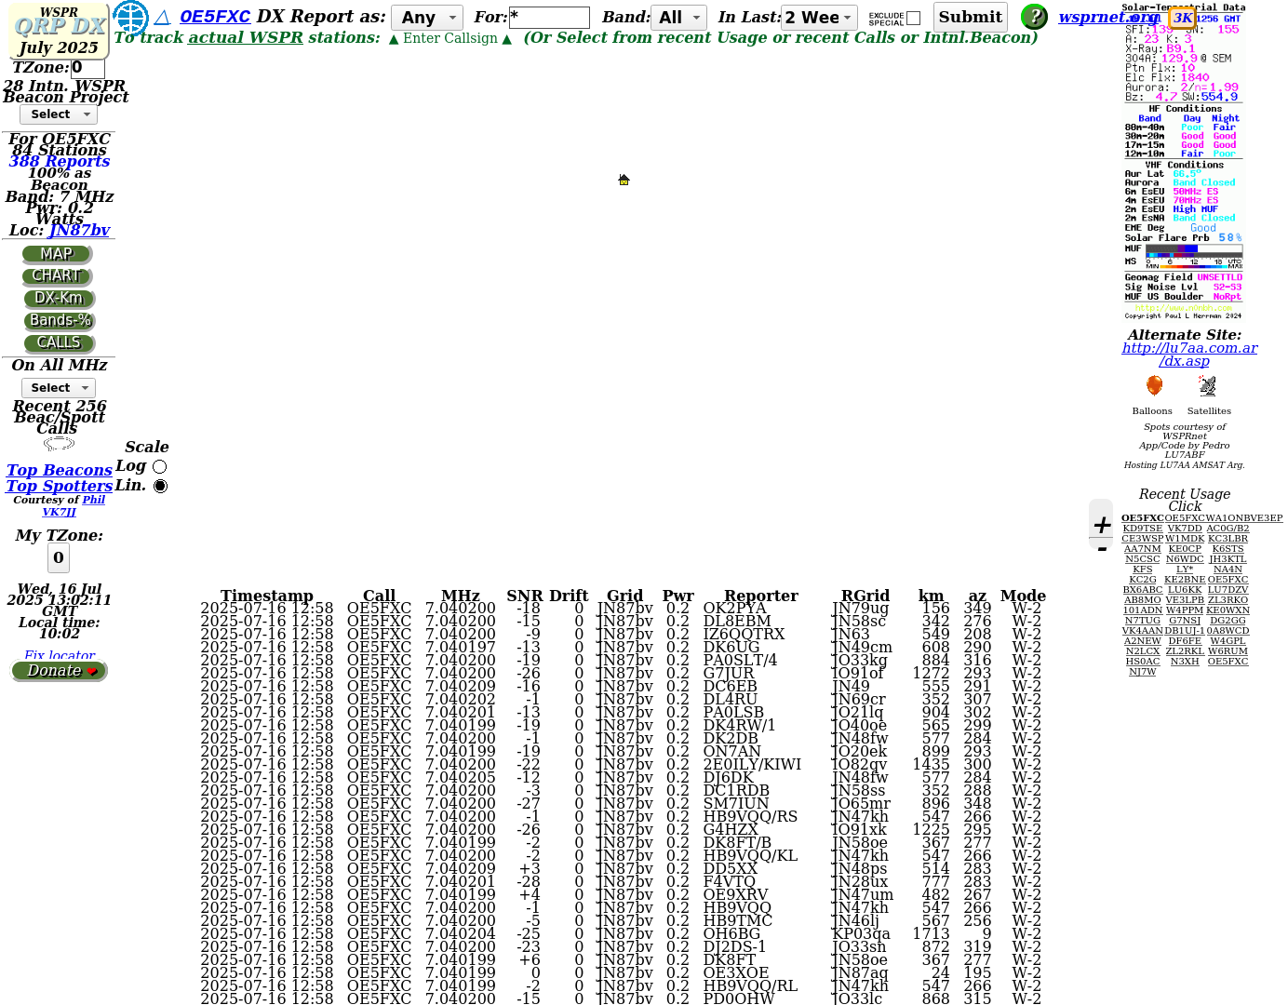Click the orange 3K badge
Image resolution: width=1288 pixels, height=1005 pixels.
[1182, 18]
